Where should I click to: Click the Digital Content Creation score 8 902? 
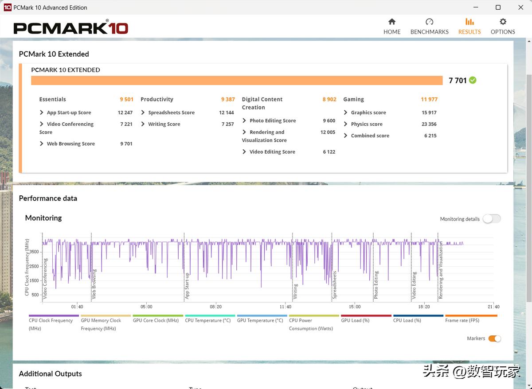329,99
